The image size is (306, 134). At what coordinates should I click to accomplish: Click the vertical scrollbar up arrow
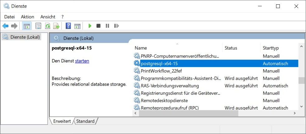[x=301, y=46]
